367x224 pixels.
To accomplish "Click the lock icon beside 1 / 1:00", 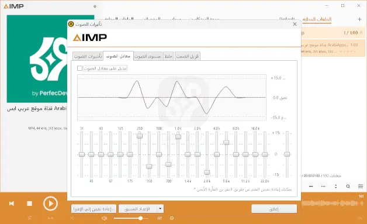I will coord(361,33).
